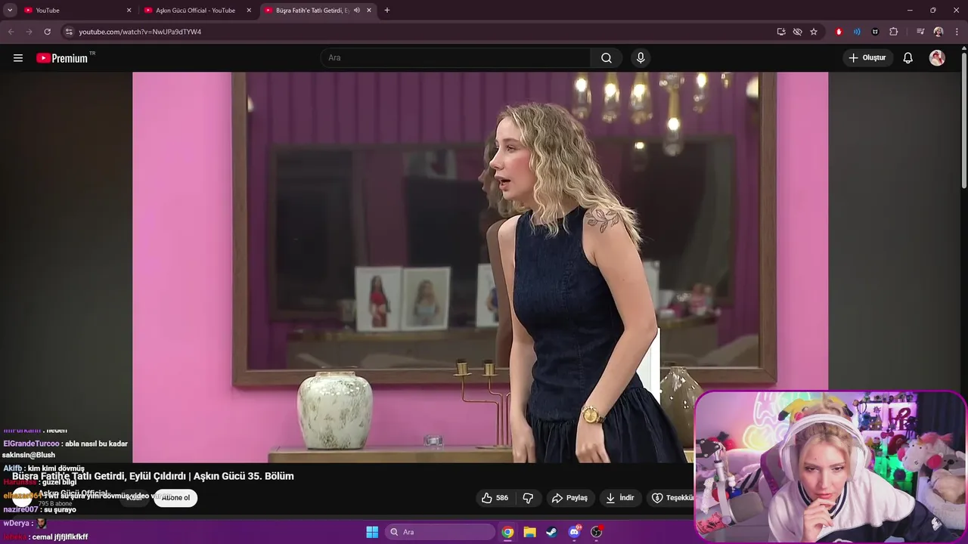Open the Chrome profile avatar
968x544 pixels.
939,32
